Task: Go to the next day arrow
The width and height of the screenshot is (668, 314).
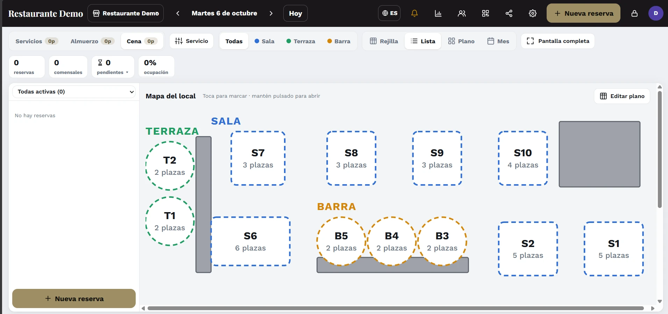Action: [271, 13]
